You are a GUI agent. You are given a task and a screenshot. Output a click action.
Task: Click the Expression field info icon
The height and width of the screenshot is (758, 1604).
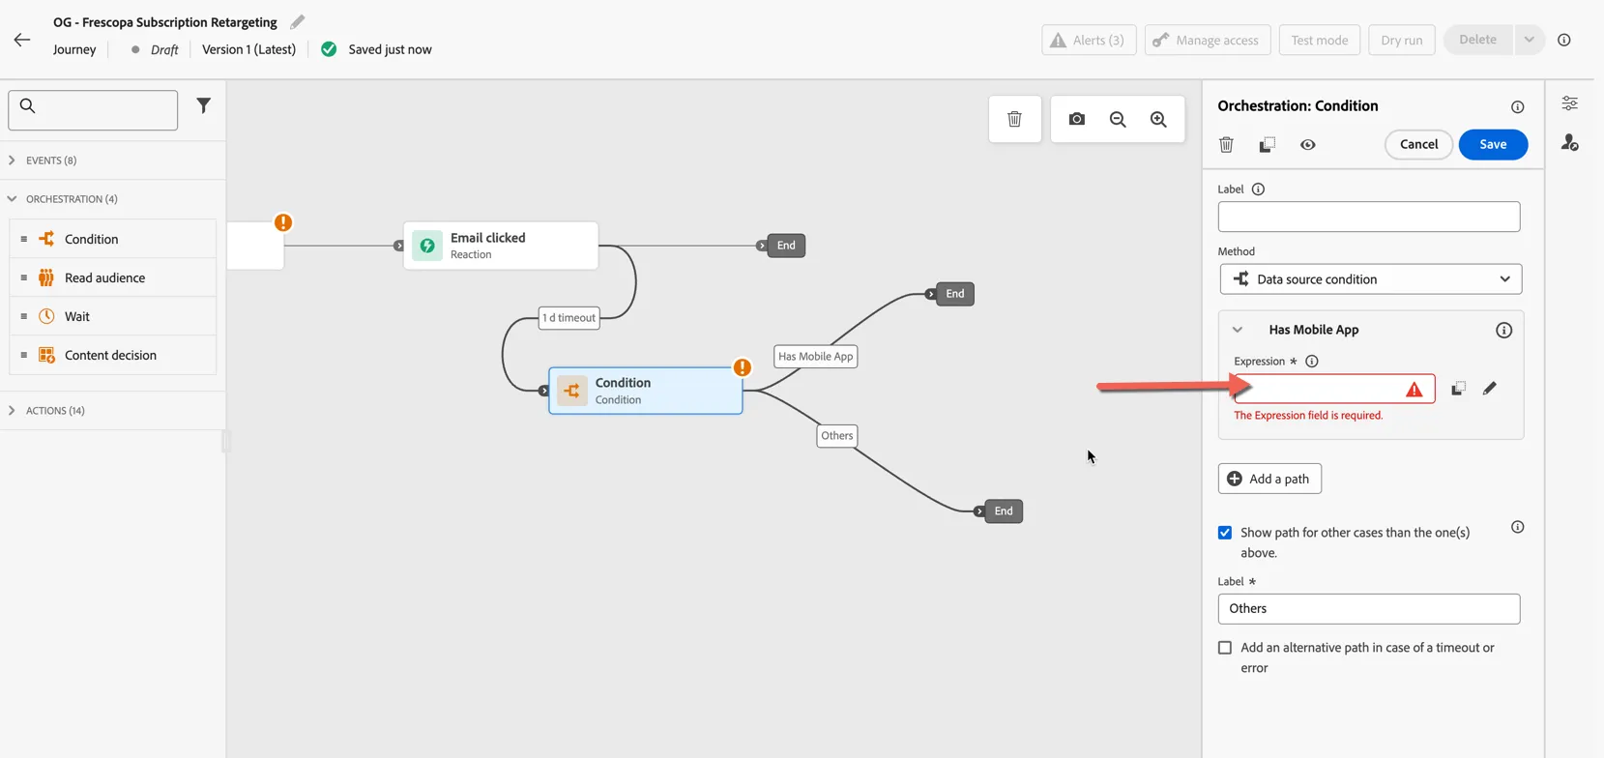tap(1312, 362)
